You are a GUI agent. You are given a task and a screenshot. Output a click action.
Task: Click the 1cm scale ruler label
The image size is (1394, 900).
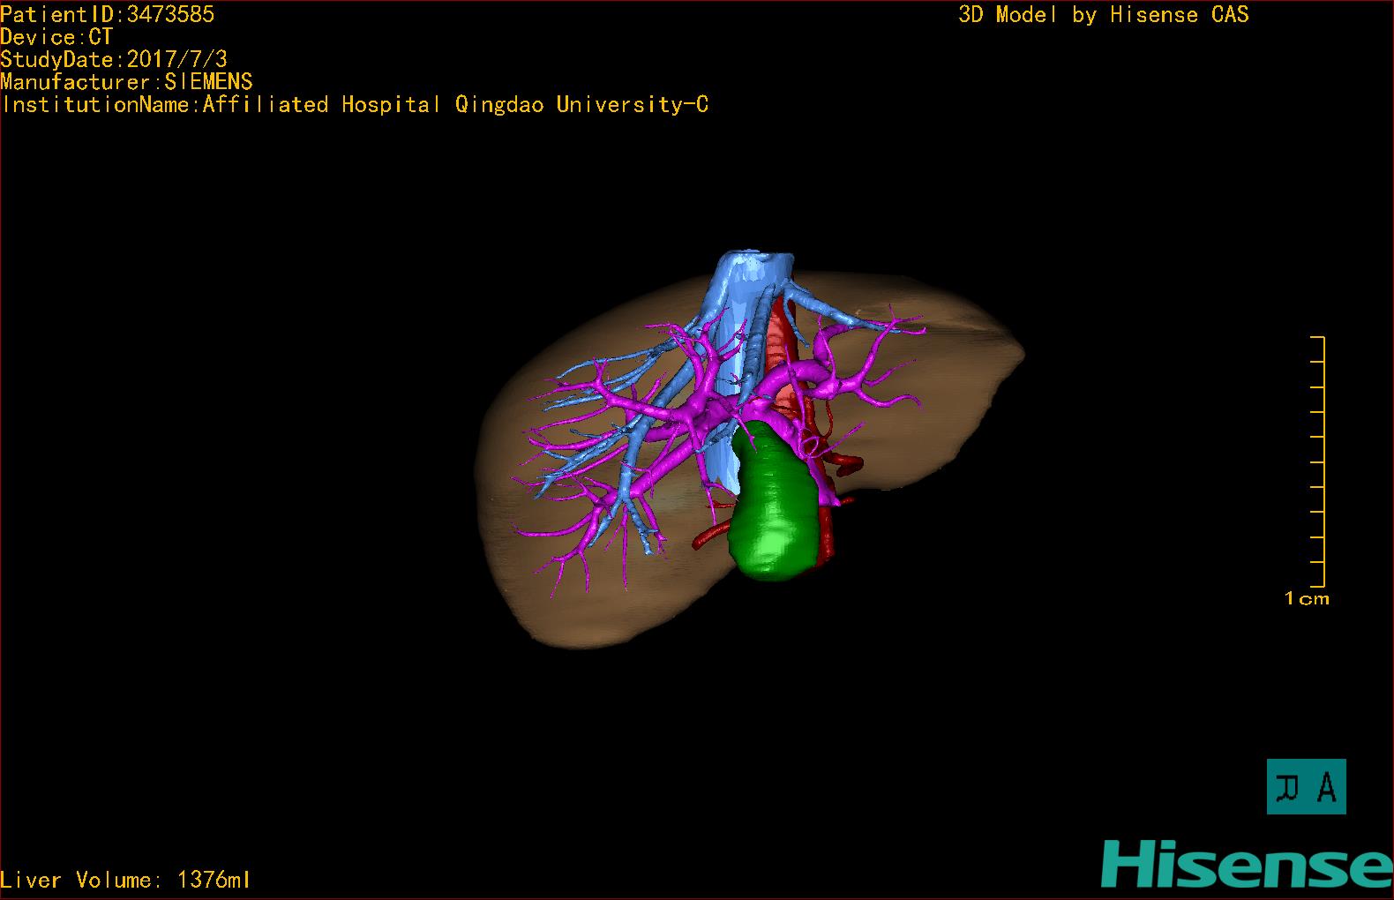[1307, 598]
